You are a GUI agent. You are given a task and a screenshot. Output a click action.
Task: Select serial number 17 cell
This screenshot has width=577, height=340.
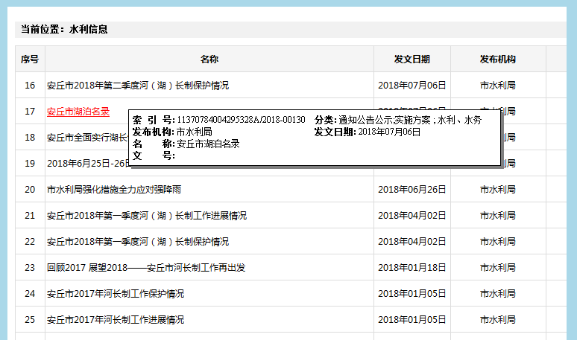pos(30,112)
